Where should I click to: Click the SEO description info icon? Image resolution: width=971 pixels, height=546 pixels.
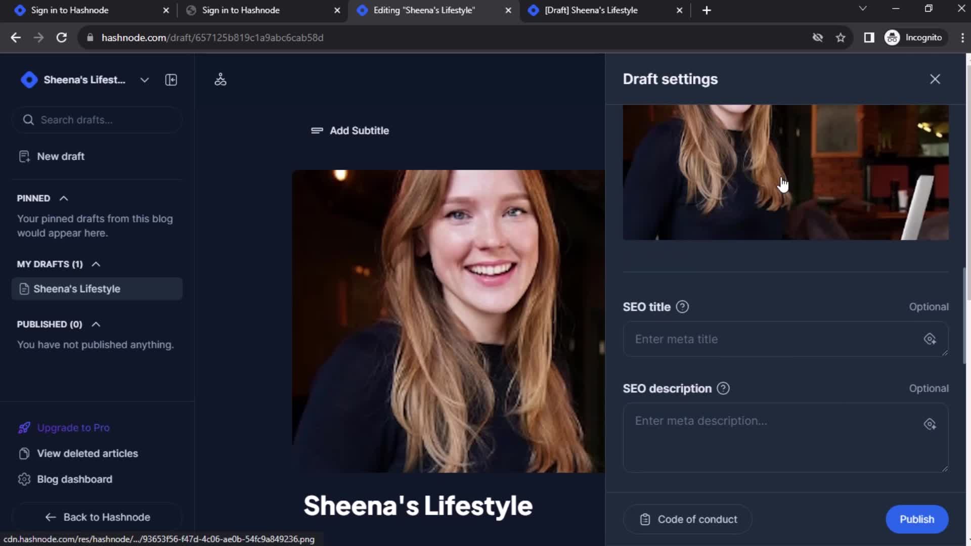(724, 388)
